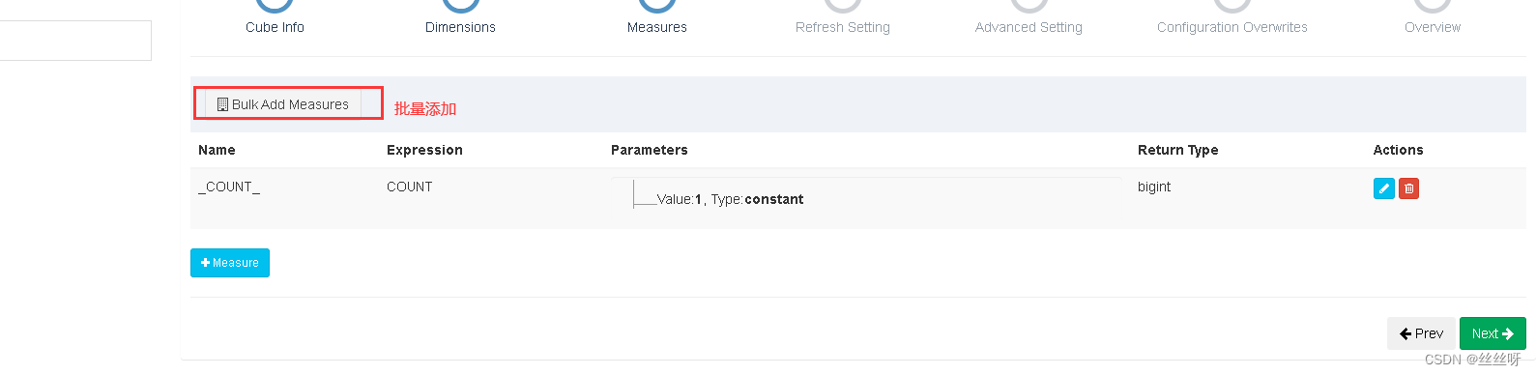The width and height of the screenshot is (1536, 375).
Task: Click the Name column header
Action: pos(217,150)
